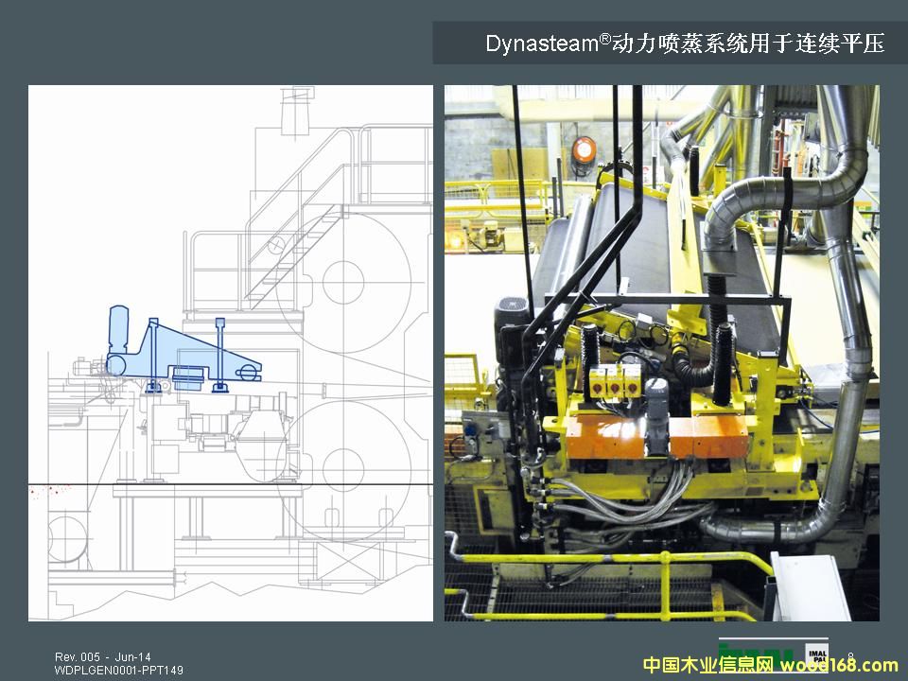Click the slide title starting with Dynasteam
The width and height of the screenshot is (908, 681).
684,44
